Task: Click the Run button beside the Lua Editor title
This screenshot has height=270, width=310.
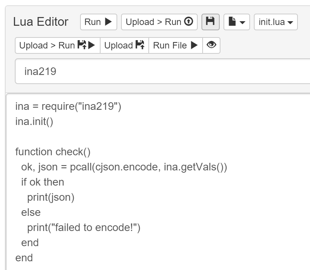Action: pyautogui.click(x=98, y=22)
